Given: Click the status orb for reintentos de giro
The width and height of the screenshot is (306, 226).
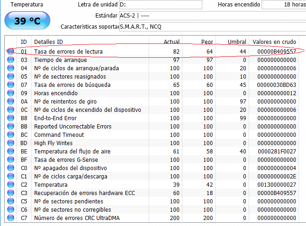Looking at the screenshot, I should pos(11,101).
